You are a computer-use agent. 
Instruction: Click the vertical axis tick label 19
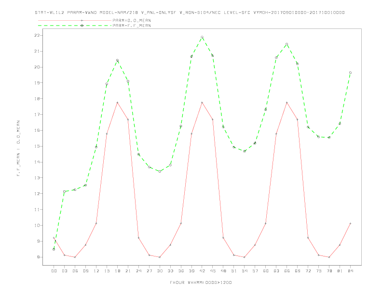[37, 83]
